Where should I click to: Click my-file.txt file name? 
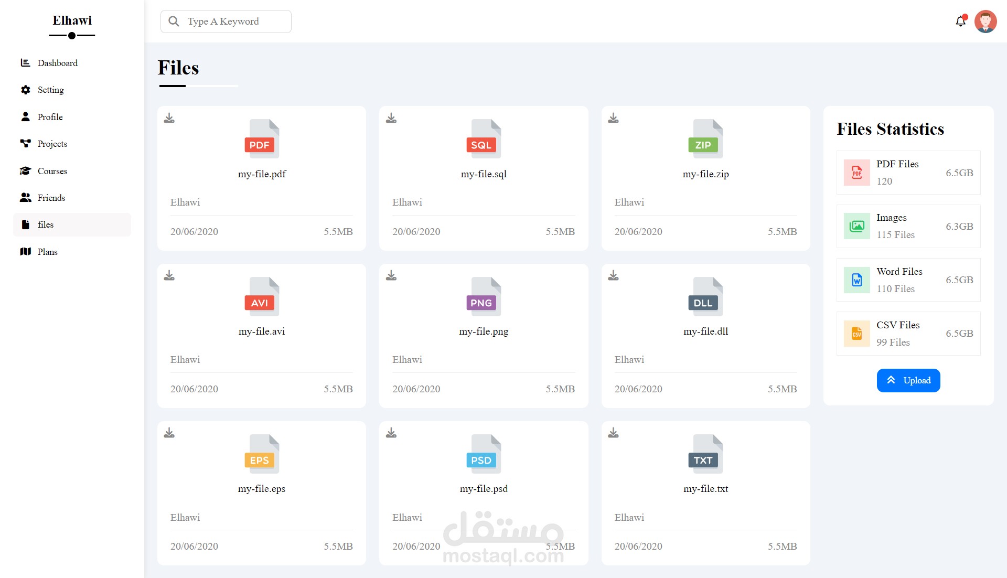[x=705, y=488]
